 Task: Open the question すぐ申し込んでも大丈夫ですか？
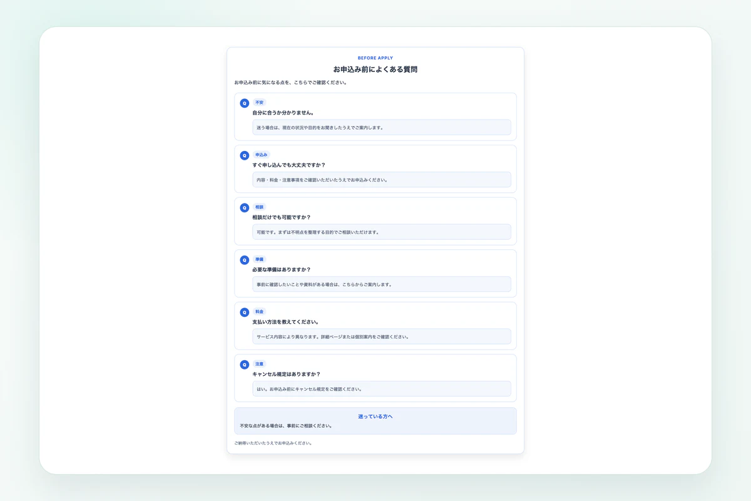289,165
